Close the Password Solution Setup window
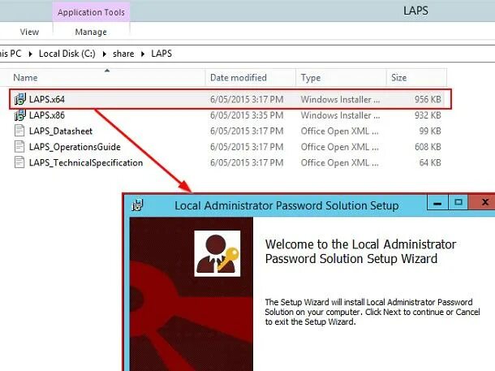495x371 pixels. [x=483, y=203]
